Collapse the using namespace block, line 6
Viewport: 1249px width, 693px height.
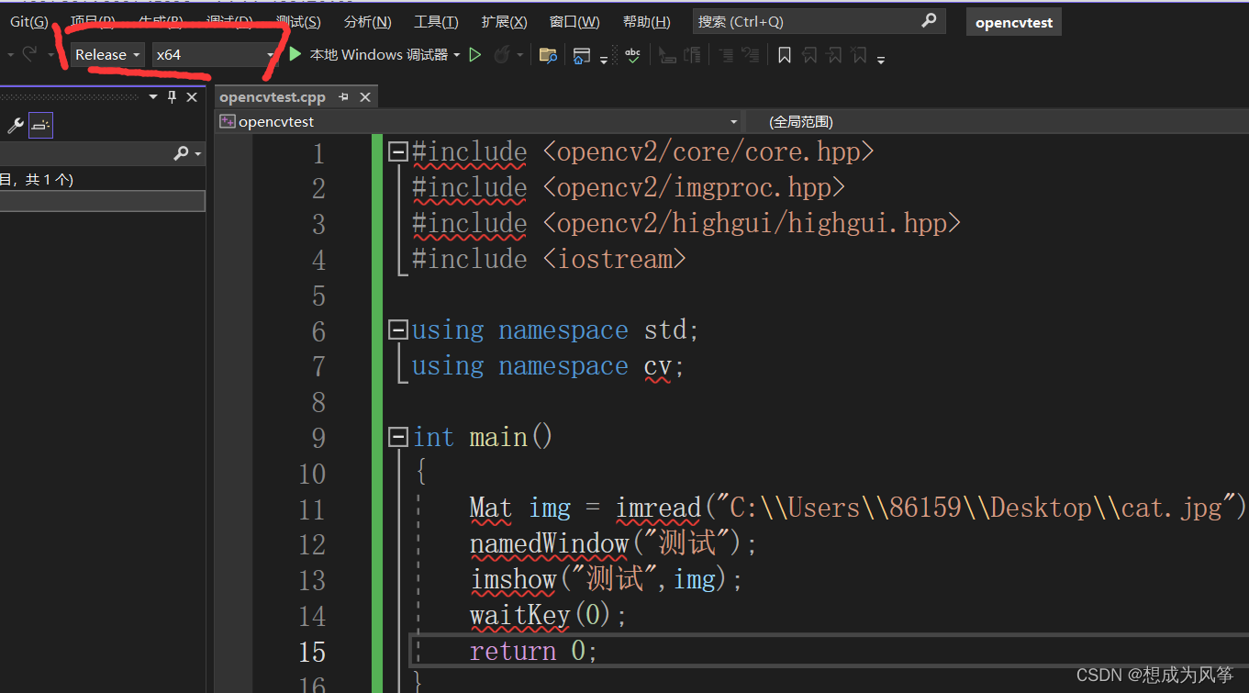click(397, 330)
